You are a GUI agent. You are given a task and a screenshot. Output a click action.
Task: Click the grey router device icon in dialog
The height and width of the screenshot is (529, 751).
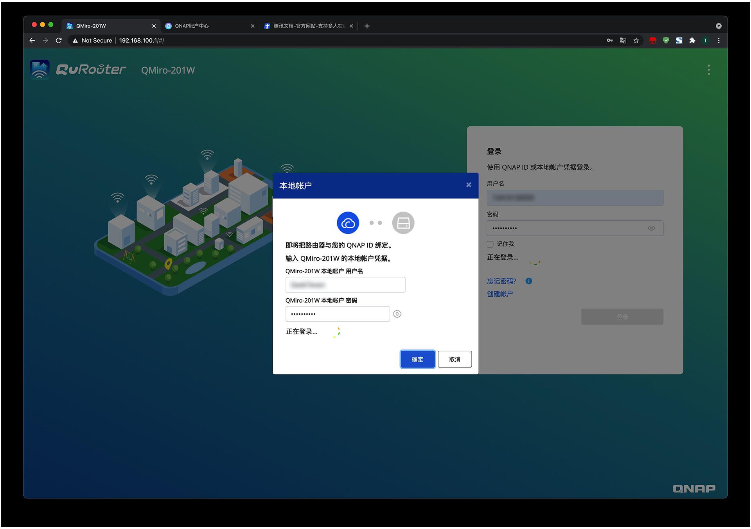click(403, 223)
